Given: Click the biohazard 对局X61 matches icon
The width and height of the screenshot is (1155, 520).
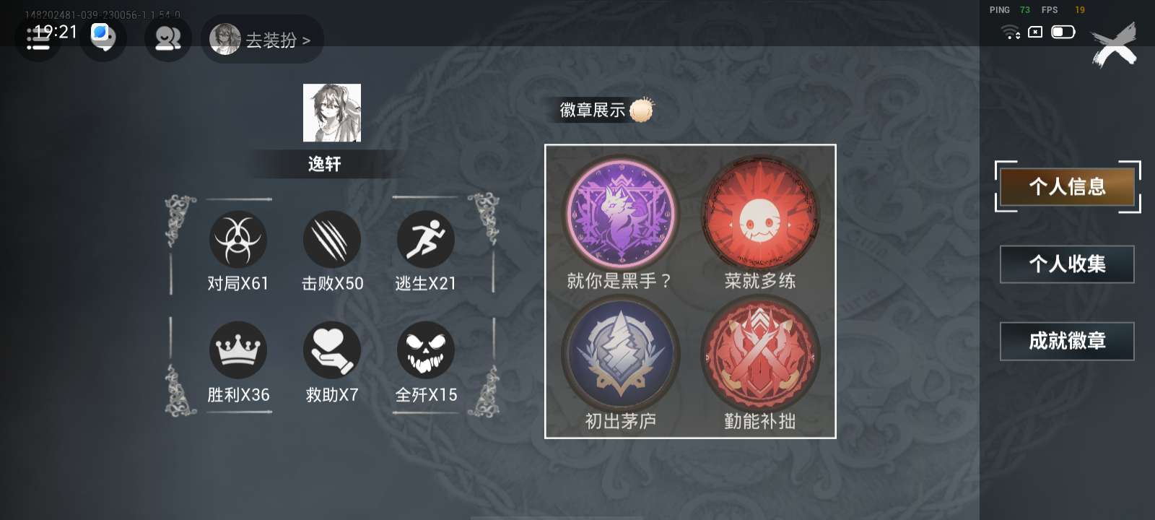Looking at the screenshot, I should [238, 239].
